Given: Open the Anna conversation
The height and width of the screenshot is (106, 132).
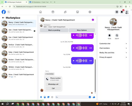Looking at the screenshot, I should click(18, 76).
